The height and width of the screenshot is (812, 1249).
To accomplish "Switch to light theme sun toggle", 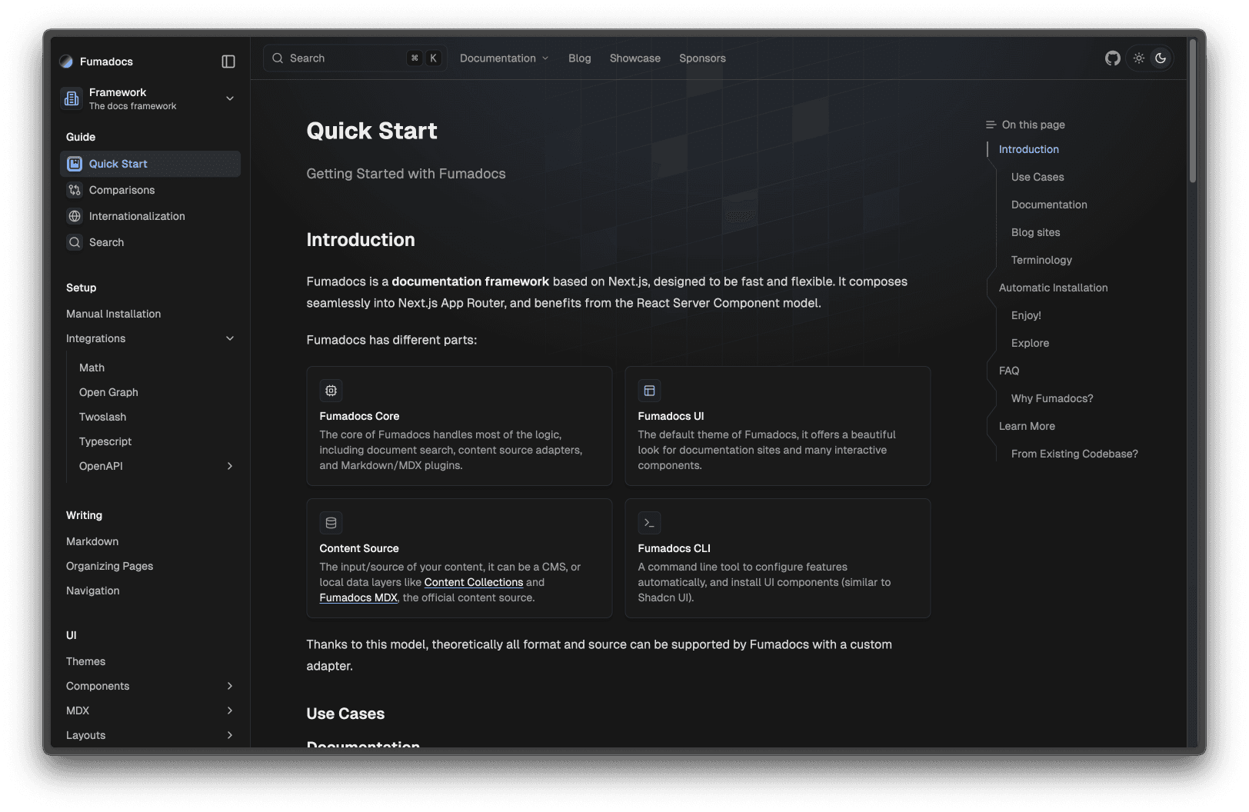I will point(1138,58).
